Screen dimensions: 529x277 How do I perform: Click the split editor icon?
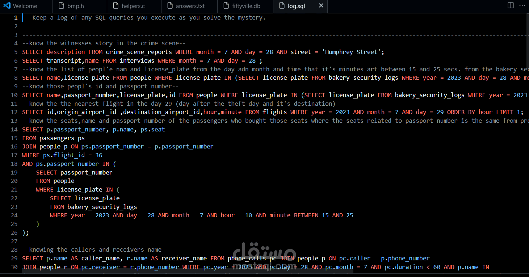[511, 5]
